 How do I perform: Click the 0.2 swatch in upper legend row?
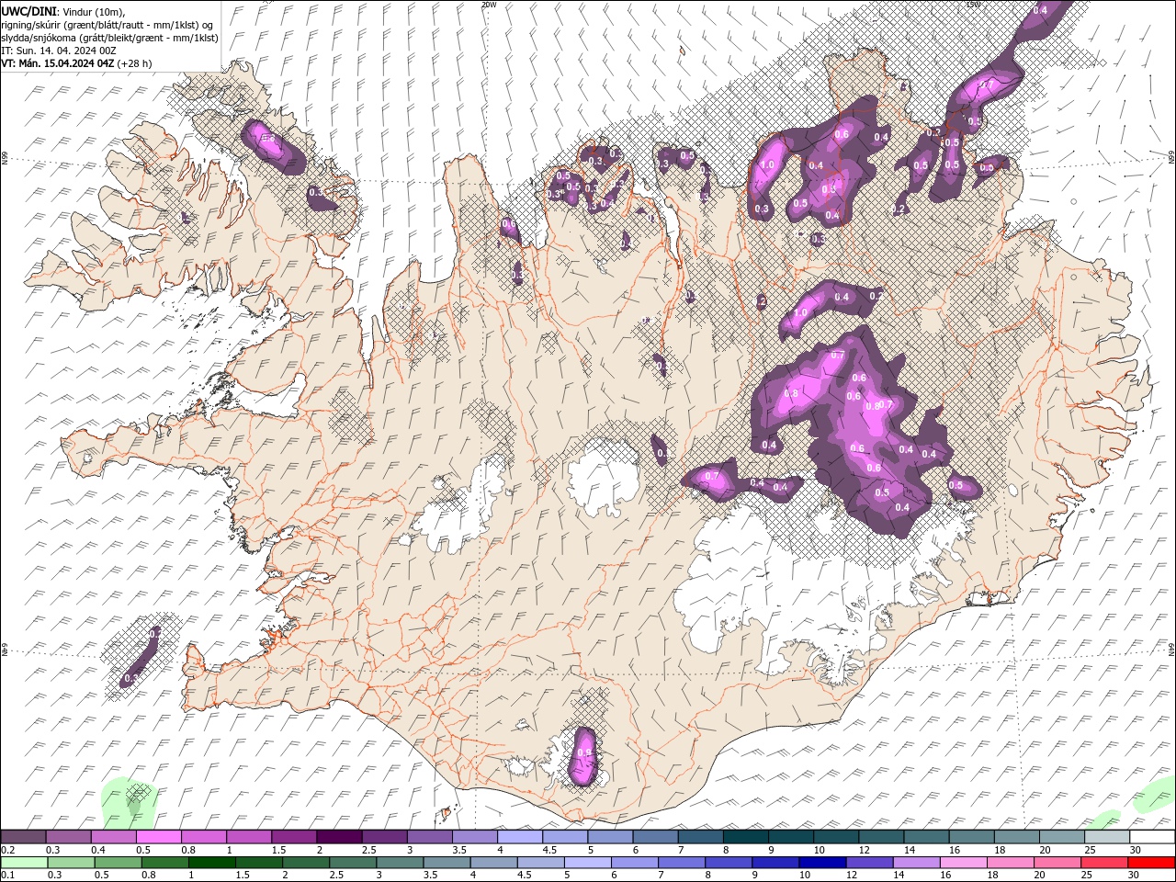[x=23, y=837]
